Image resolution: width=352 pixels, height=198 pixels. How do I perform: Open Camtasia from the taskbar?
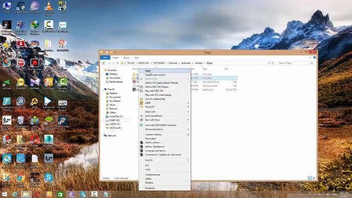click(x=94, y=194)
